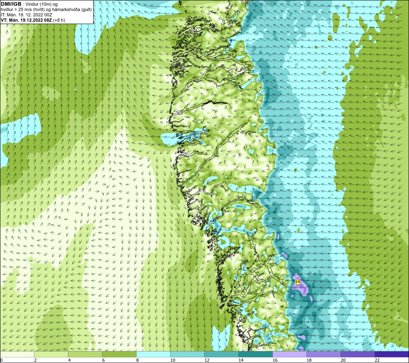Pick the 4–6 m/s green legend swatch
This screenshot has height=363, width=409.
(x=85, y=354)
